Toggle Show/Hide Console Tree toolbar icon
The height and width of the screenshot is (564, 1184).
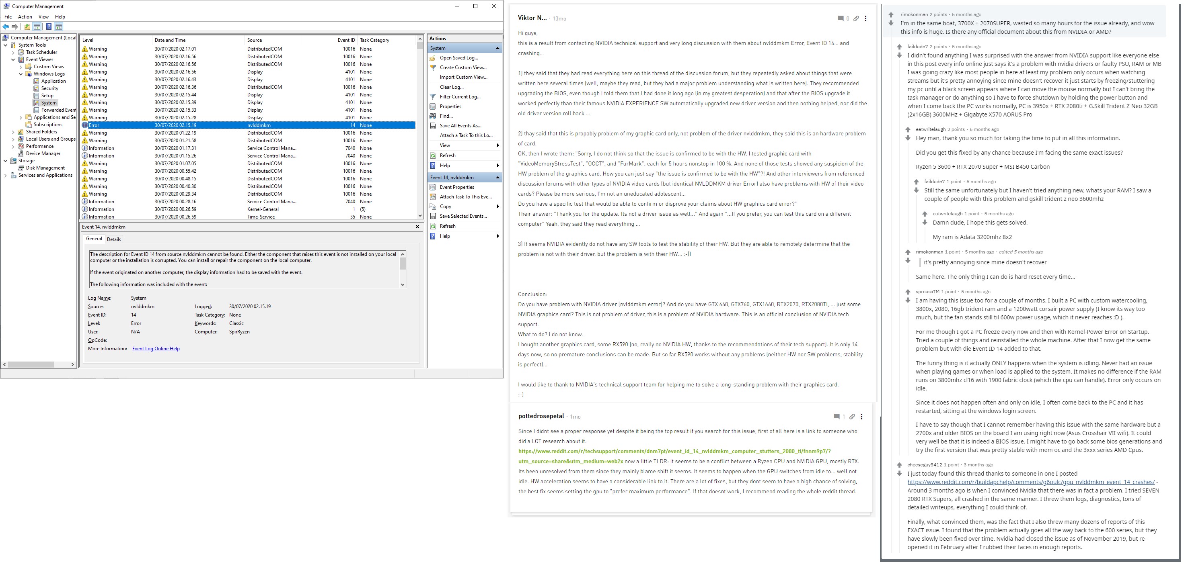(x=37, y=27)
